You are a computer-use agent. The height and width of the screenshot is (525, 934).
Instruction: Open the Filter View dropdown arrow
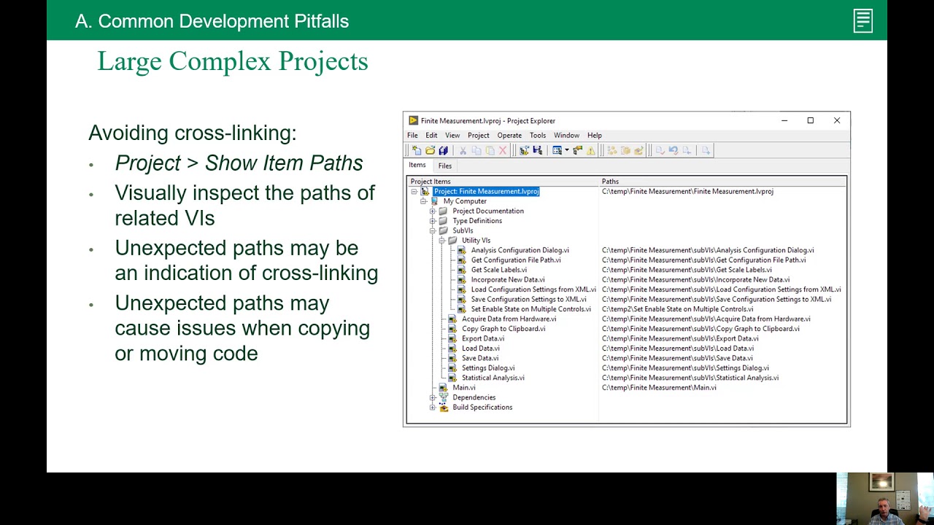pyautogui.click(x=567, y=150)
